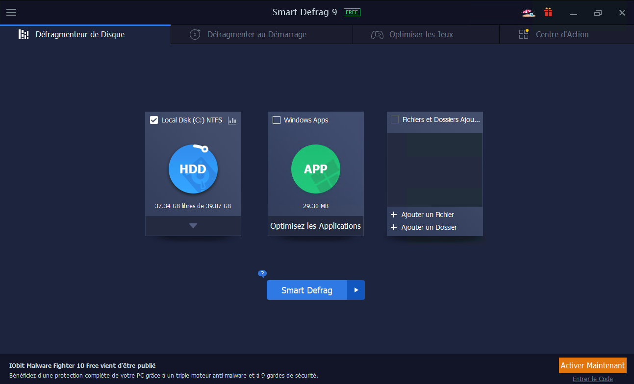This screenshot has width=634, height=384.
Task: Click Activer Maintenant orange button
Action: pos(593,365)
